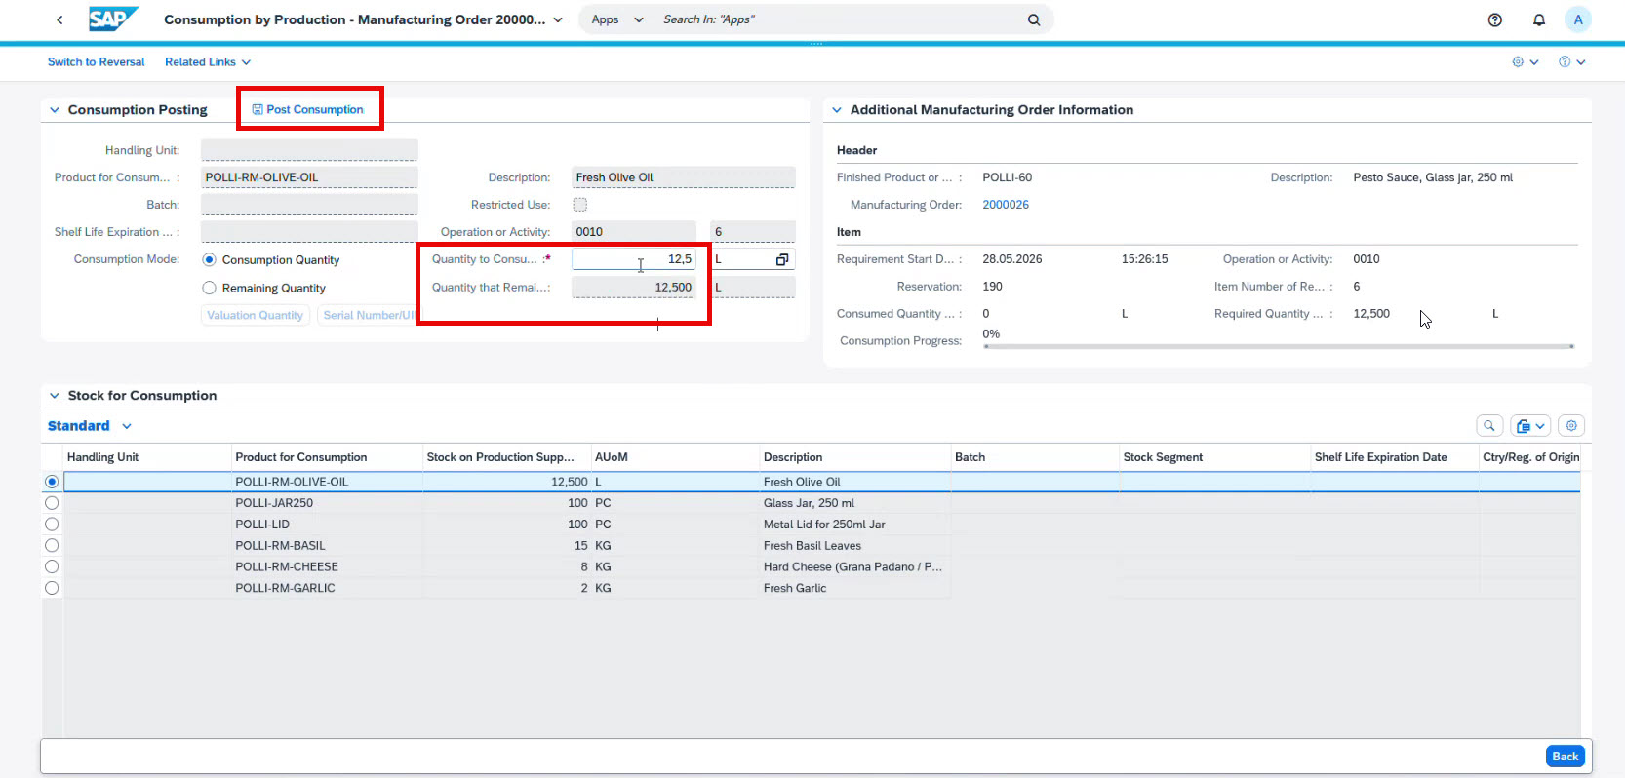Click the Batch column header
The width and height of the screenshot is (1625, 778).
click(1034, 457)
